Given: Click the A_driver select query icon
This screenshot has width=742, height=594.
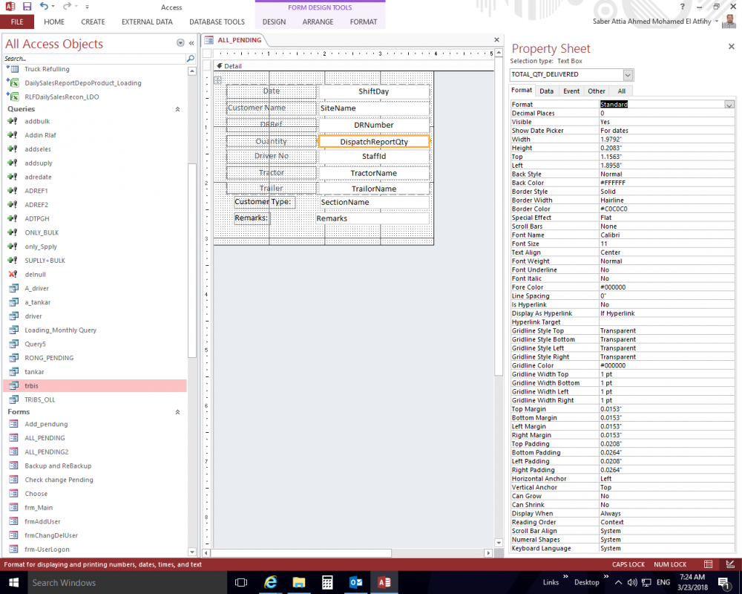Looking at the screenshot, I should click(13, 288).
